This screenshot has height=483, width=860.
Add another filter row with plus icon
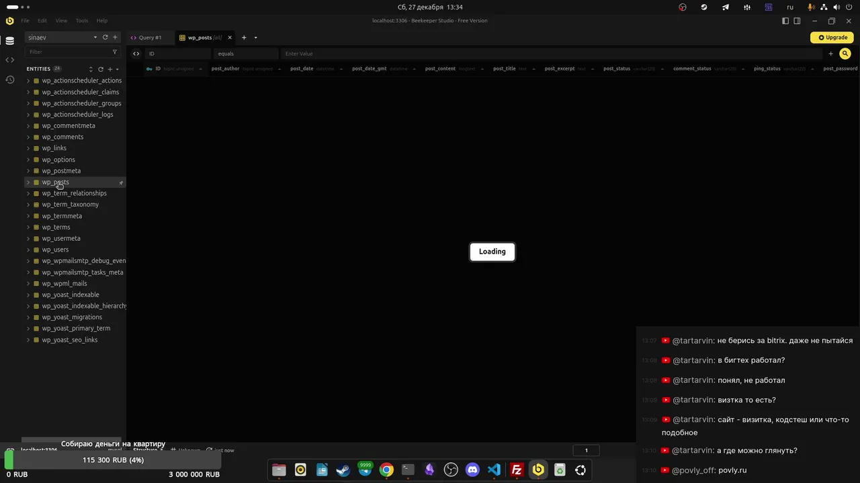point(830,54)
